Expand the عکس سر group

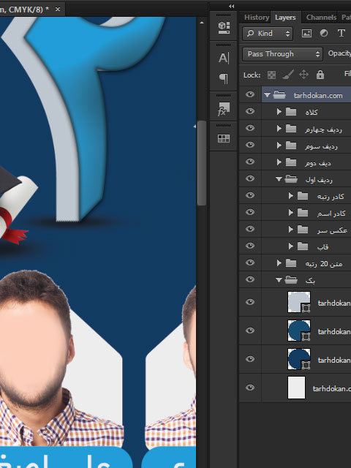click(x=291, y=229)
